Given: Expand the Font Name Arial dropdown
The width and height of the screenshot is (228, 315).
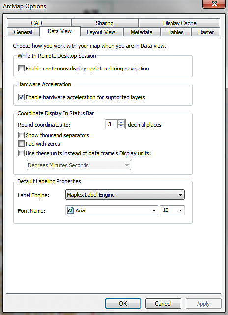Looking at the screenshot, I should click(x=112, y=210).
